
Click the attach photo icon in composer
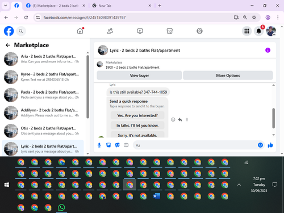tap(108, 145)
